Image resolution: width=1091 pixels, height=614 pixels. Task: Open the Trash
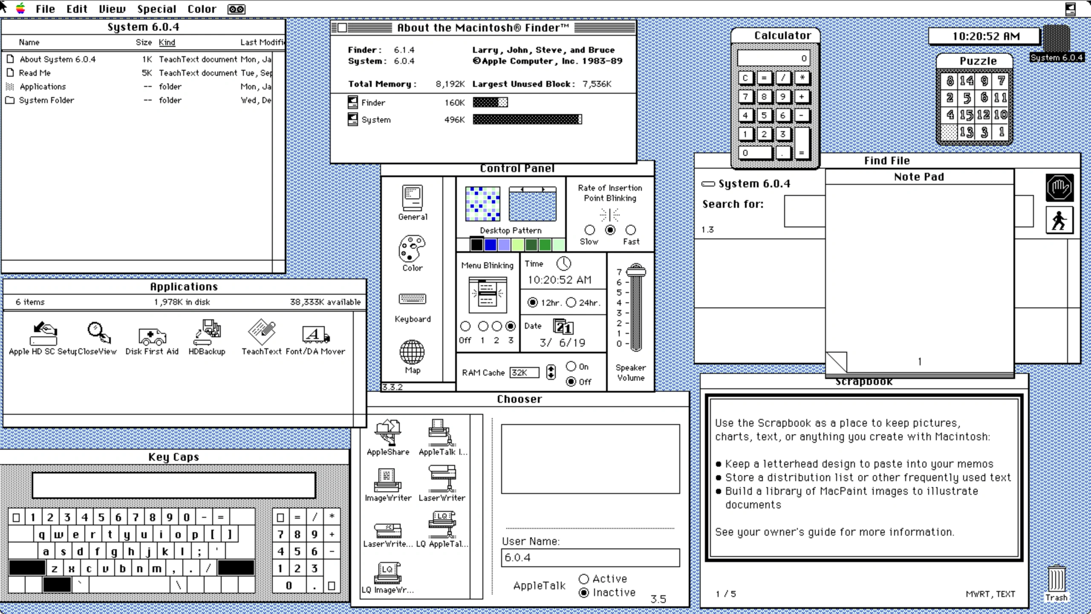click(1056, 579)
